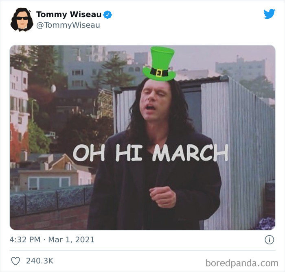This screenshot has width=285, height=272.
Task: Click the blue verified checkmark badge
Action: [107, 15]
